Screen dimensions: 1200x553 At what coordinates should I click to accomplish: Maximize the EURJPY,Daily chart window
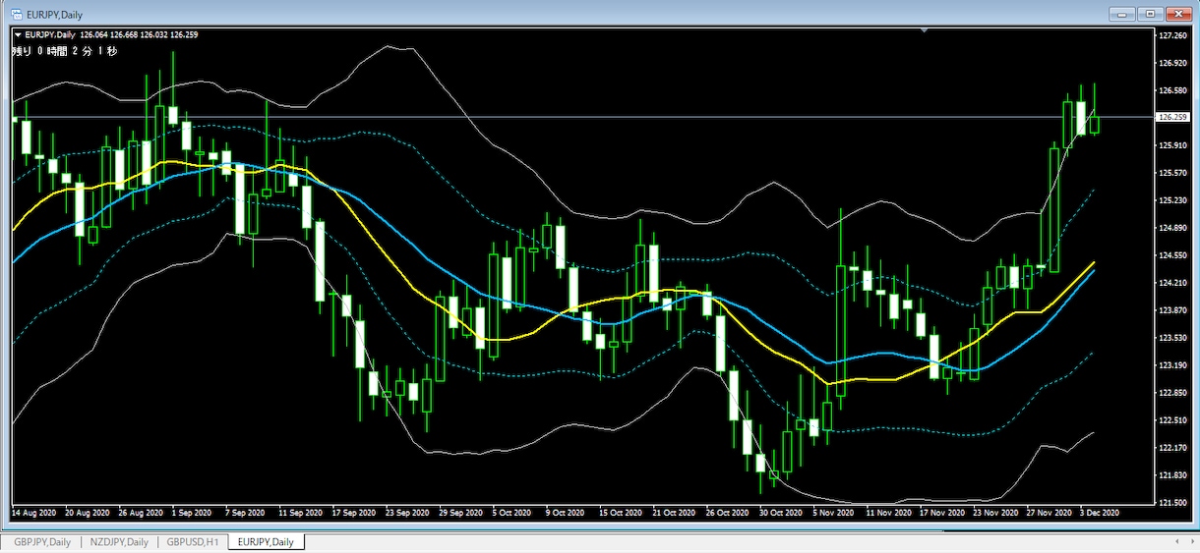coord(1151,14)
